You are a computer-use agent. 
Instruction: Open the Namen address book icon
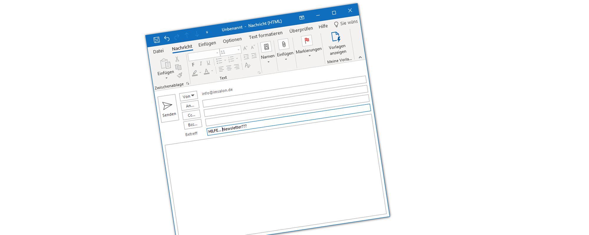[266, 47]
